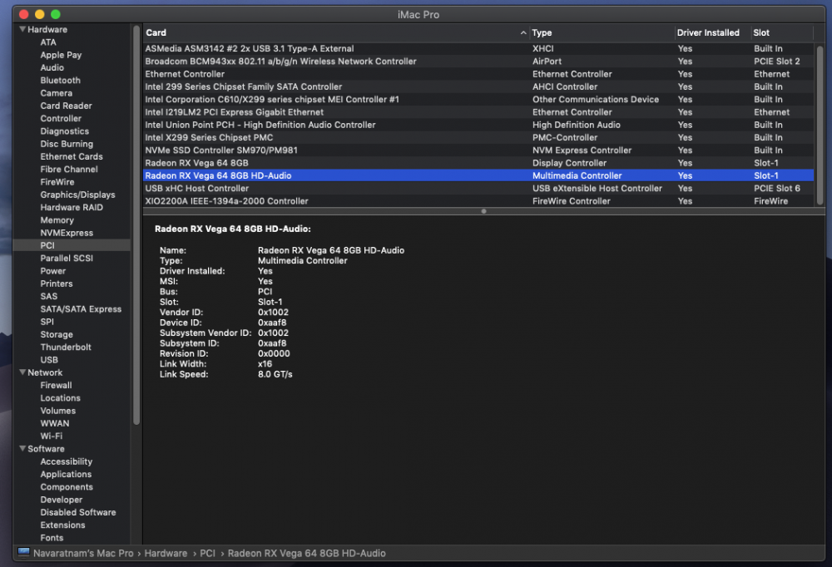
Task: Collapse the Hardware section triangle
Action: [22, 29]
